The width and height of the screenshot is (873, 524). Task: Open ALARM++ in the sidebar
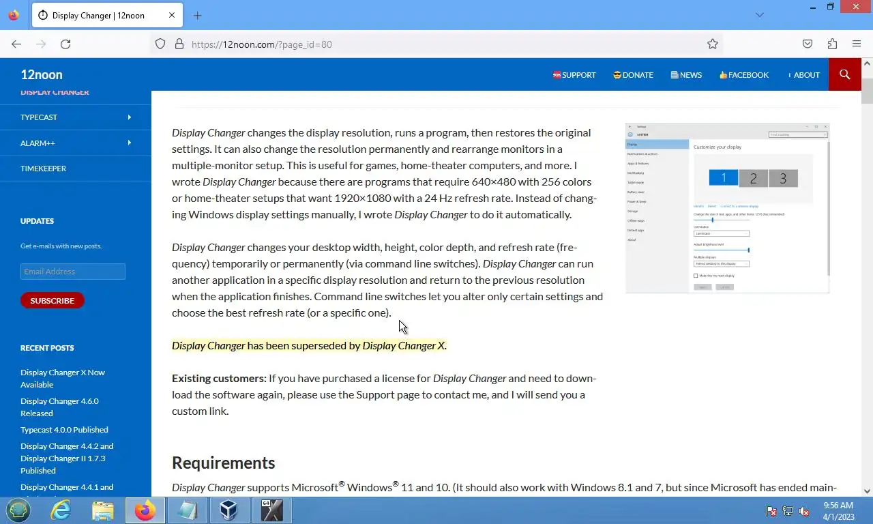pos(38,143)
